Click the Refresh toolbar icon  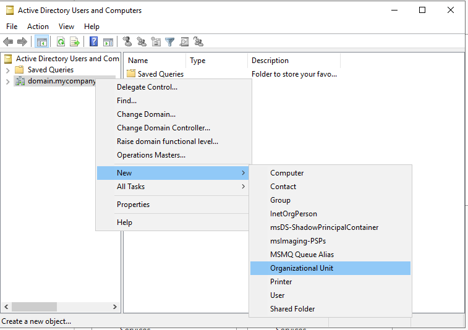(61, 42)
